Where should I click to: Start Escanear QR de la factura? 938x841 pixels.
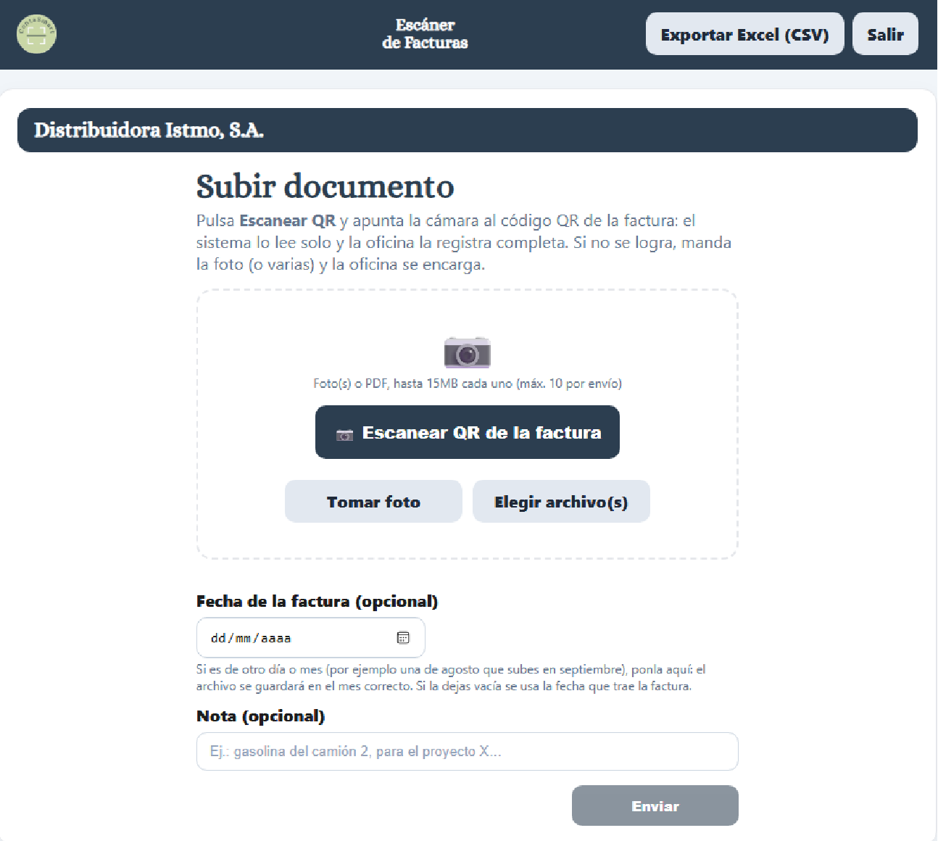468,432
